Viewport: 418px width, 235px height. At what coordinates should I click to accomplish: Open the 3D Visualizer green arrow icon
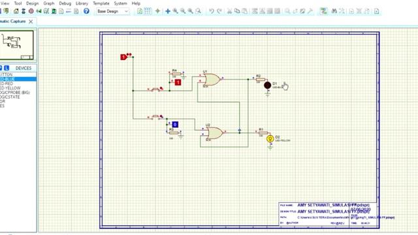pos(39,11)
